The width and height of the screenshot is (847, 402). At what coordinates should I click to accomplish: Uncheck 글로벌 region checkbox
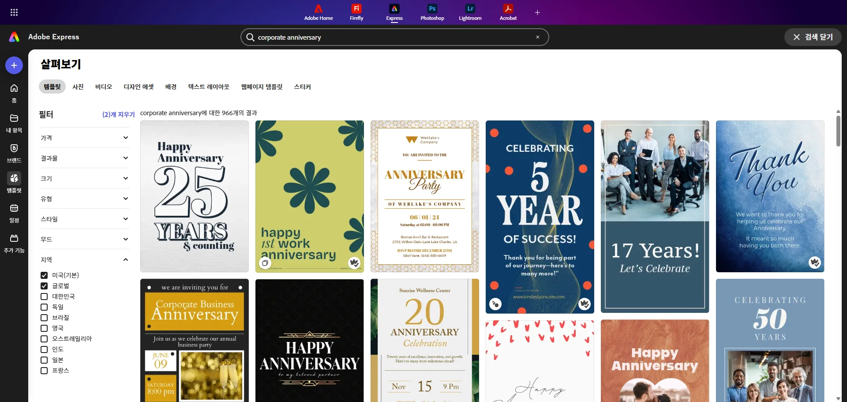coord(44,286)
